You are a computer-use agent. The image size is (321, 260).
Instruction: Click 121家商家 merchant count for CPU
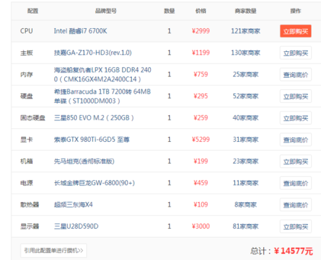pyautogui.click(x=246, y=31)
